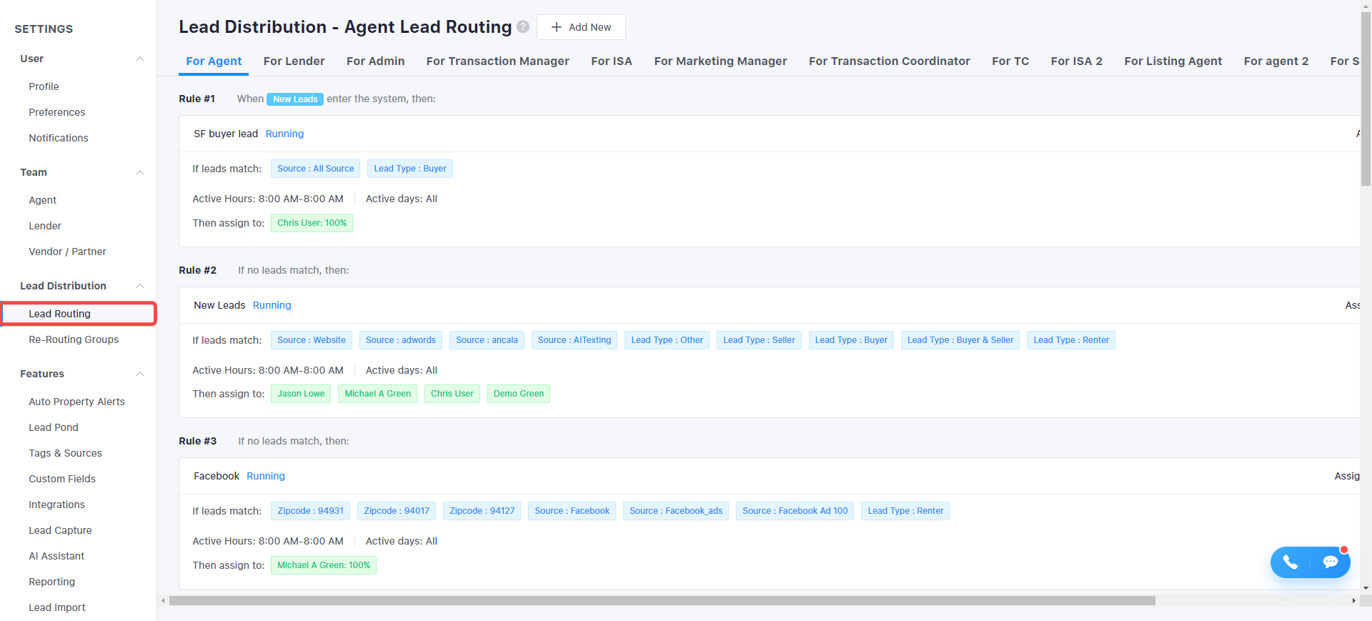
Task: Select the For ISA tab
Action: pyautogui.click(x=612, y=61)
